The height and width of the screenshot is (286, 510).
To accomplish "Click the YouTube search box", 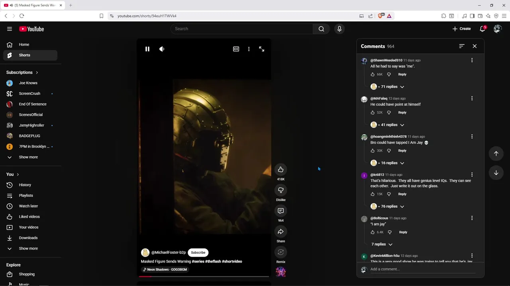I will point(242,29).
